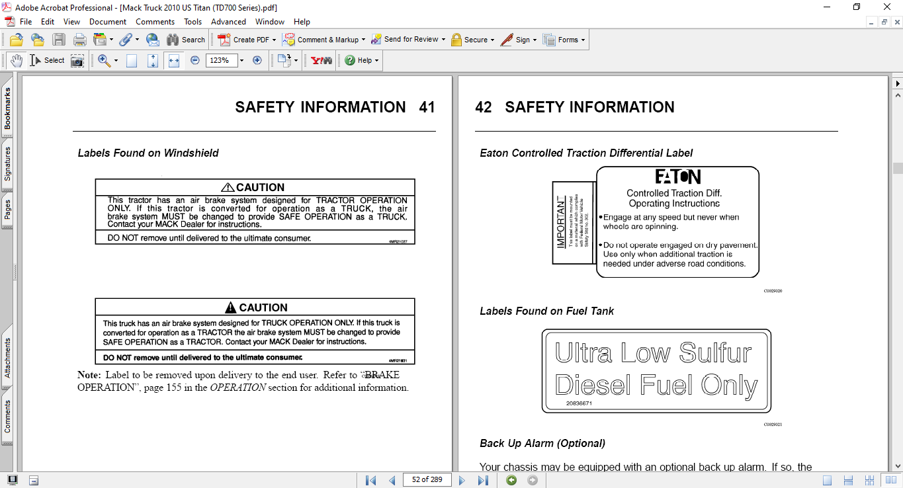
Task: Go to the next page arrow
Action: click(x=462, y=480)
